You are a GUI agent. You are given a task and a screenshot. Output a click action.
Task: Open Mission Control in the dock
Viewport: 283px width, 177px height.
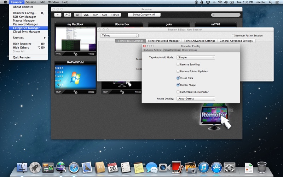coord(48,167)
